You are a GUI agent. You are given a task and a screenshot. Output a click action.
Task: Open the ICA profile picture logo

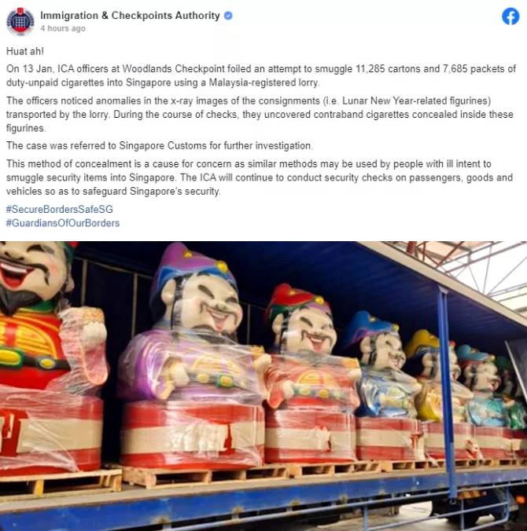coord(20,22)
